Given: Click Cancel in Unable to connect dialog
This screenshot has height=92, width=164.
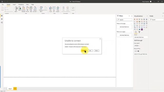Looking at the screenshot, I should tap(96, 51).
